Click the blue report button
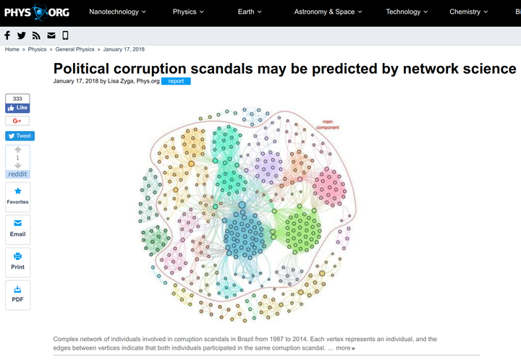The image size is (521, 362). tap(176, 81)
